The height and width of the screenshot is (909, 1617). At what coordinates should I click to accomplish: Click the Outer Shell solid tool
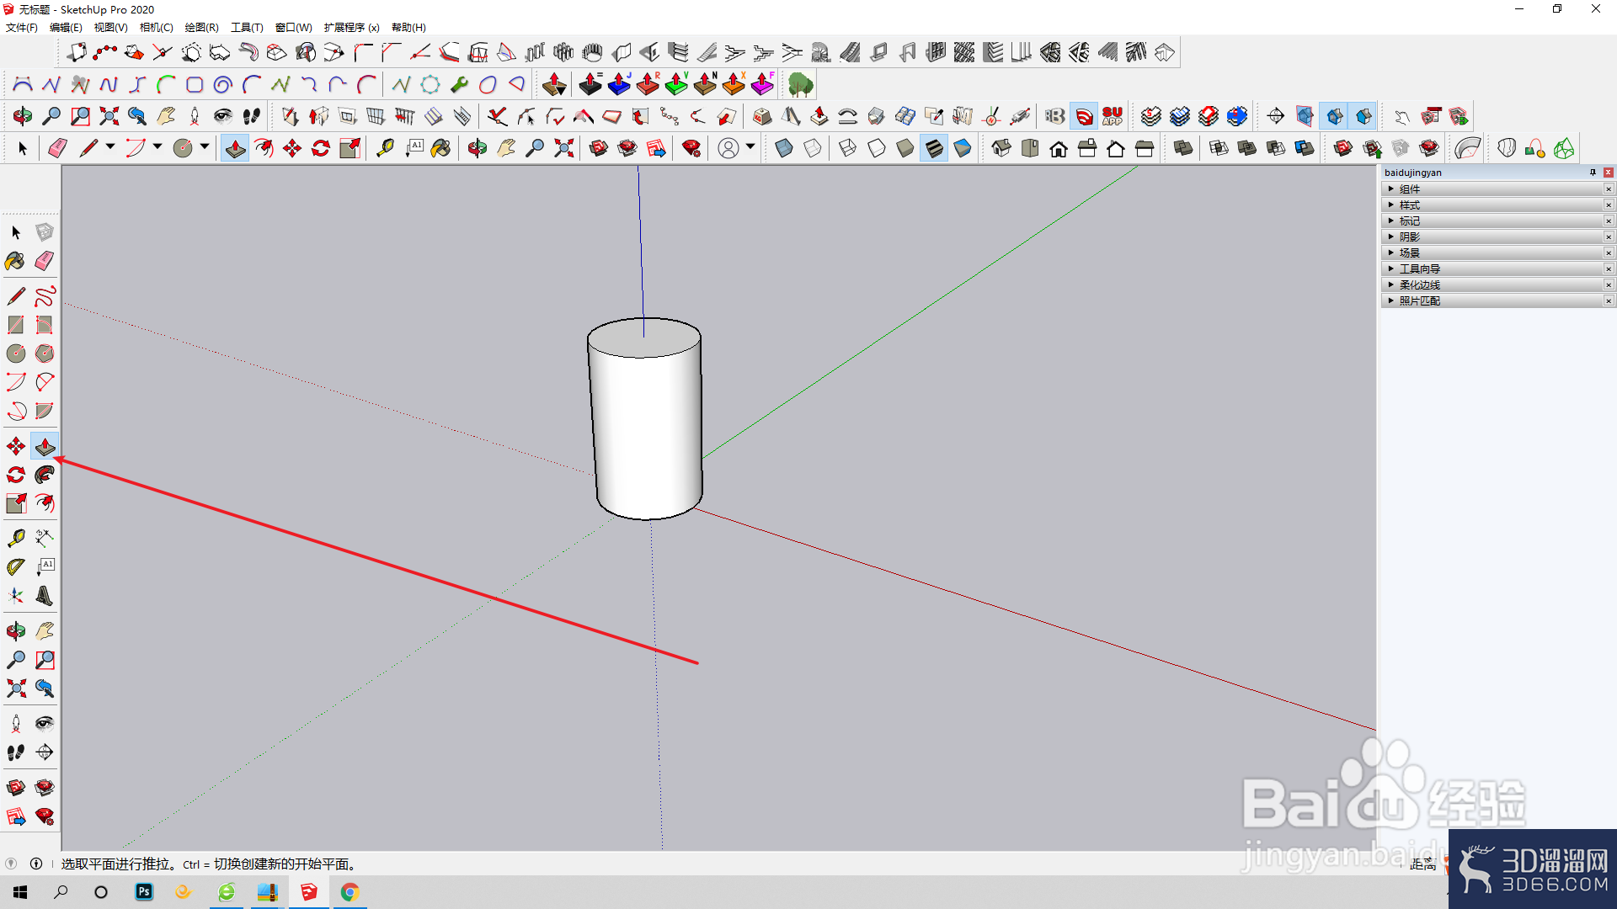coord(1183,148)
